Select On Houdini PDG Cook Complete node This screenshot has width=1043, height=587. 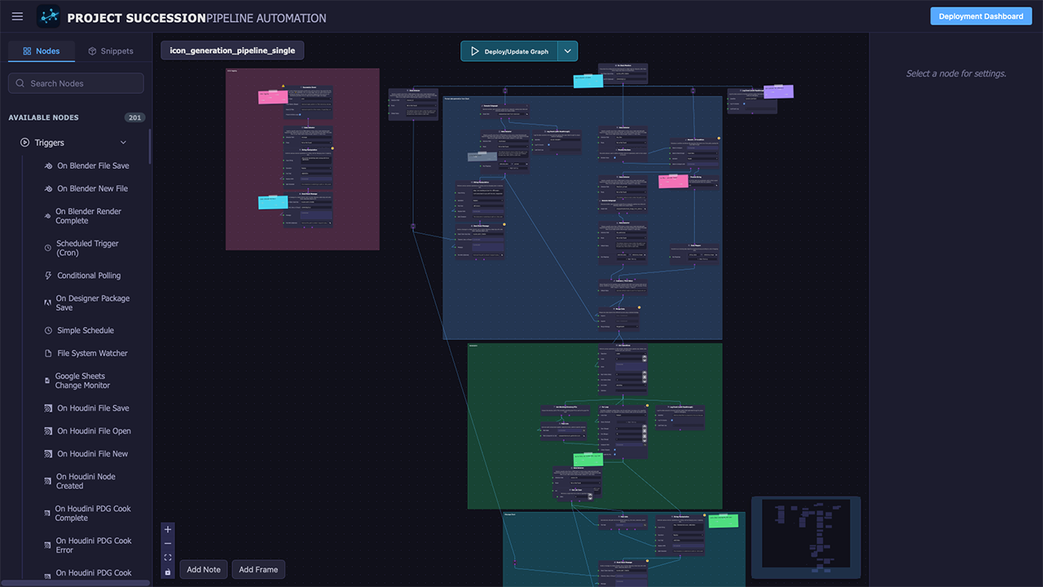86,513
